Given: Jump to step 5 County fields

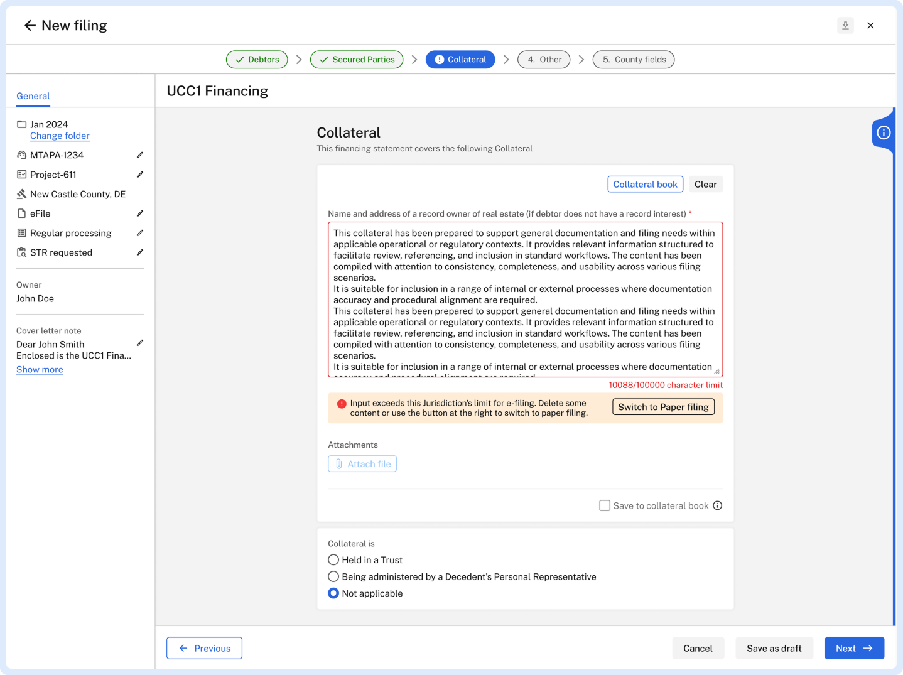Looking at the screenshot, I should 634,60.
